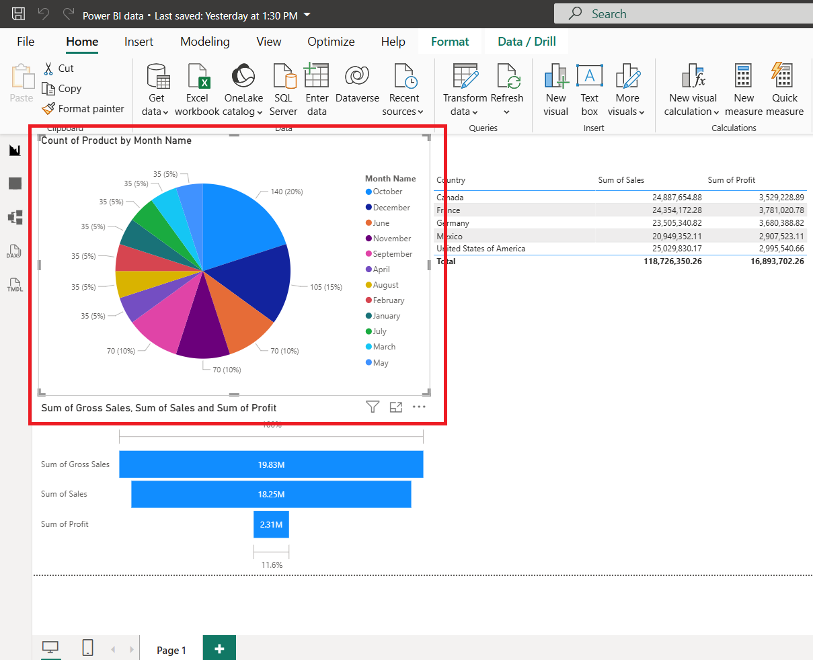Screen dimensions: 813x660
Task: Activate the Format painter
Action: point(83,109)
